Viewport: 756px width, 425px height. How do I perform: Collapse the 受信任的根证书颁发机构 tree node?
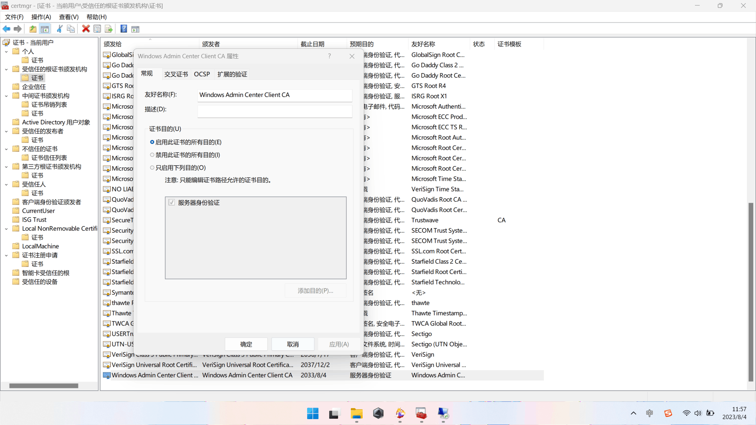click(x=6, y=69)
